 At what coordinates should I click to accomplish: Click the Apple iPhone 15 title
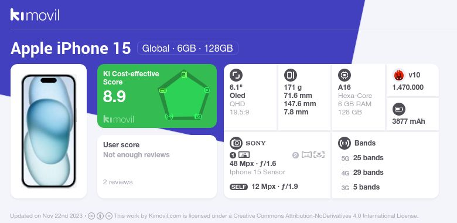coord(71,48)
